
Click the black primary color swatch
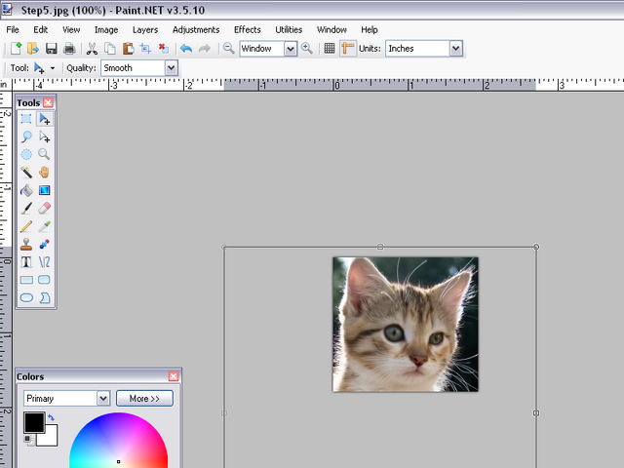pos(34,422)
